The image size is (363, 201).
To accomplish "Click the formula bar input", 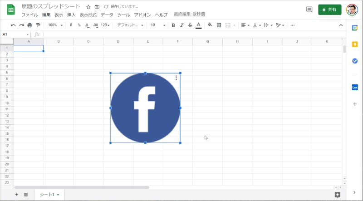I will (x=194, y=34).
